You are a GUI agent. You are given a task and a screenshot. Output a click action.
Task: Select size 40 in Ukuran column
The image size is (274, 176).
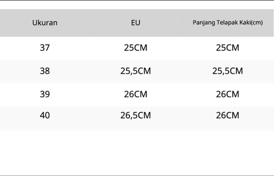click(x=45, y=115)
